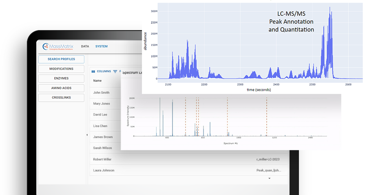Click the Columns grid icon
The height and width of the screenshot is (195, 367).
point(93,71)
